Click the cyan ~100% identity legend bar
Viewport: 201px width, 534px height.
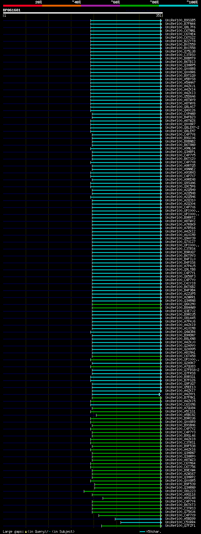178,6
